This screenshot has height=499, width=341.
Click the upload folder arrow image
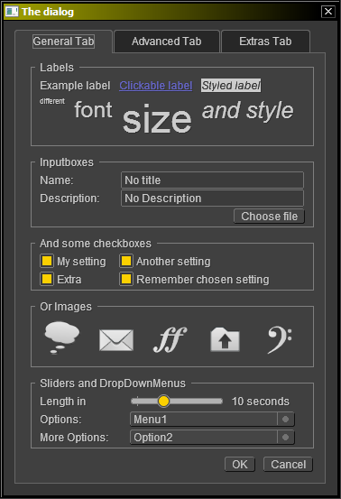point(225,339)
